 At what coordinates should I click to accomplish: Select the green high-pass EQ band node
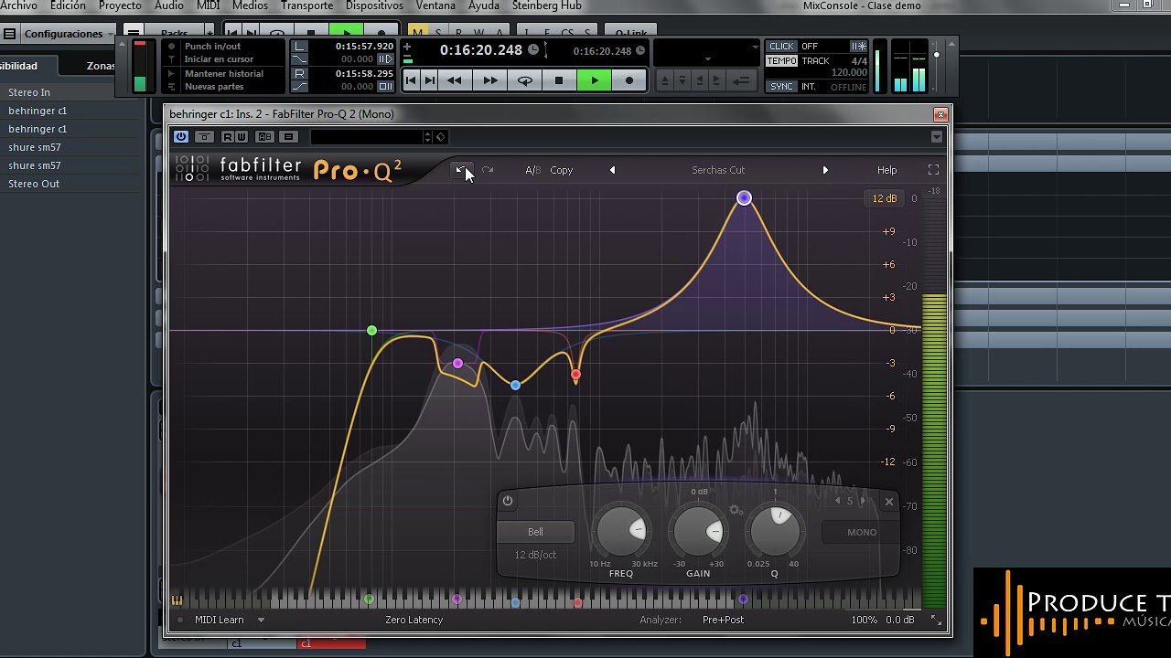pos(371,330)
